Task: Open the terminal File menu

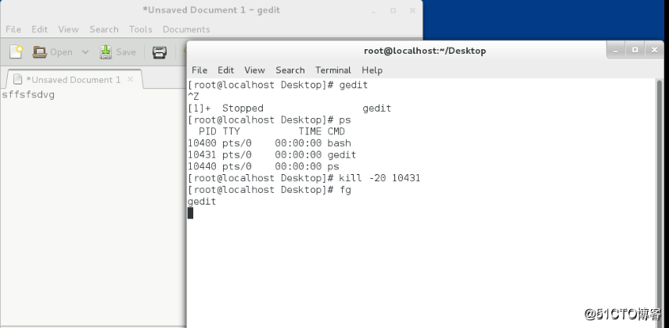Action: tap(200, 70)
